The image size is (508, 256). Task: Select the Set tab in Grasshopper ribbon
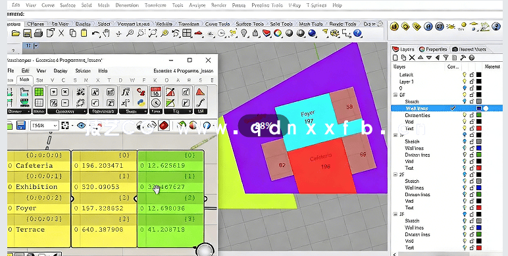[39, 80]
